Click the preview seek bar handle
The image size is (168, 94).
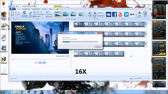[12, 59]
